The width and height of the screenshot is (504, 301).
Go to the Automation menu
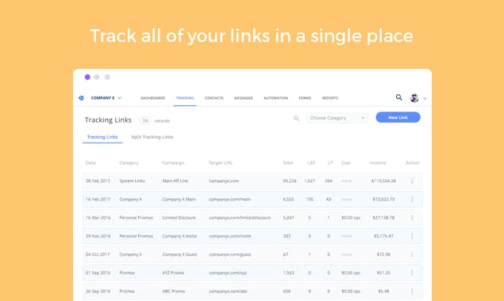coord(275,98)
